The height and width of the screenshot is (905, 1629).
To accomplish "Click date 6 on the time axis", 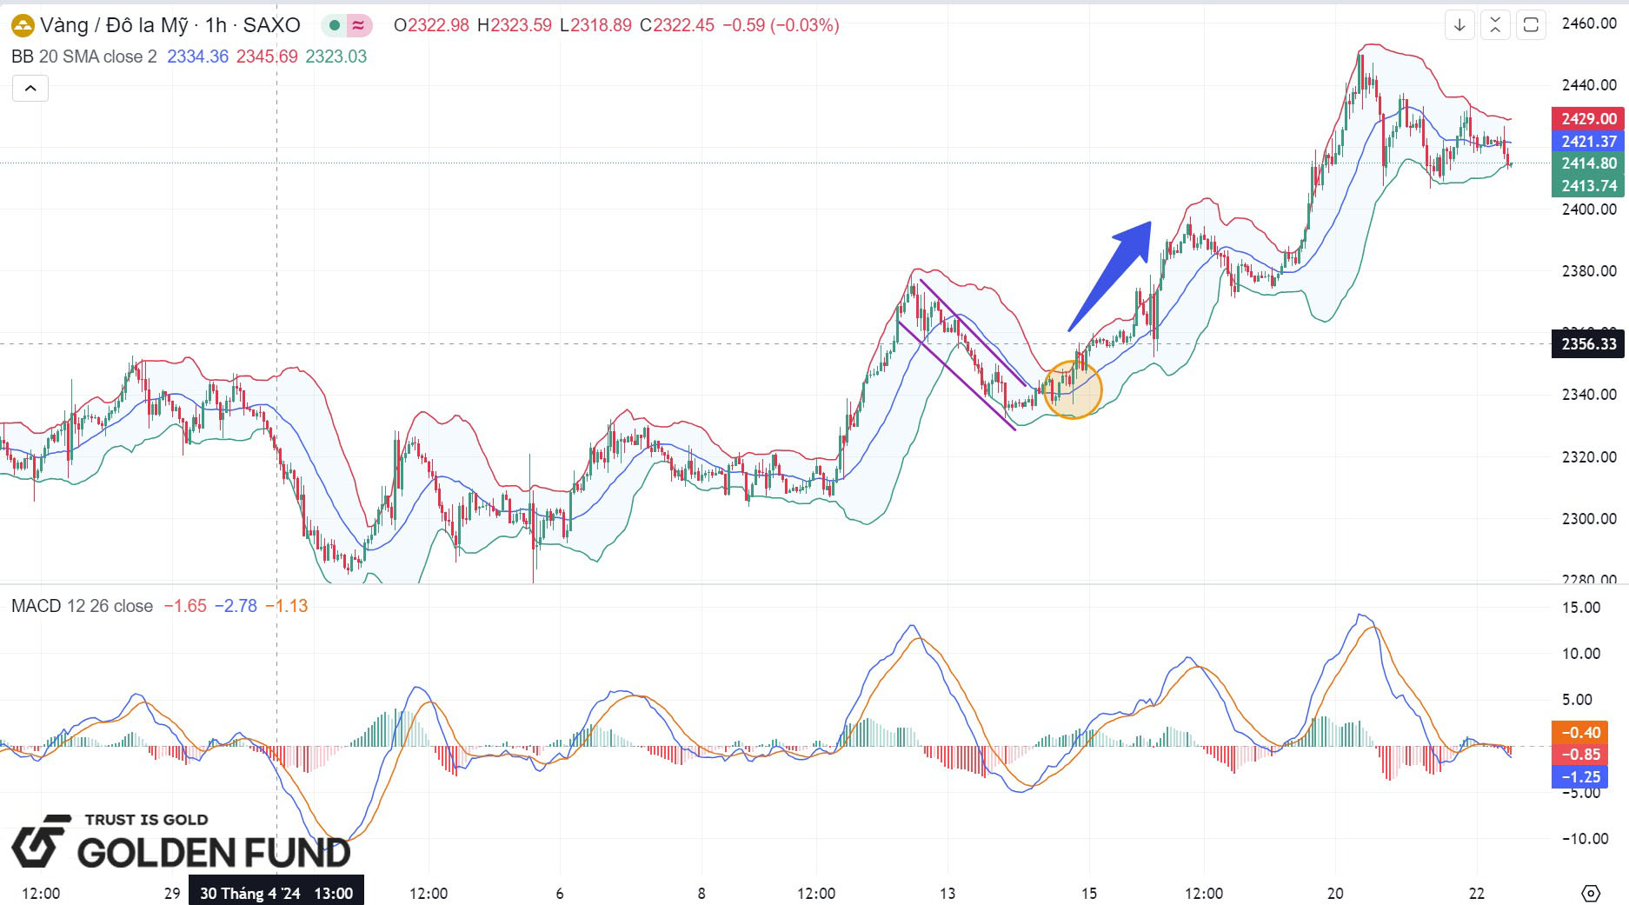I will tap(560, 893).
